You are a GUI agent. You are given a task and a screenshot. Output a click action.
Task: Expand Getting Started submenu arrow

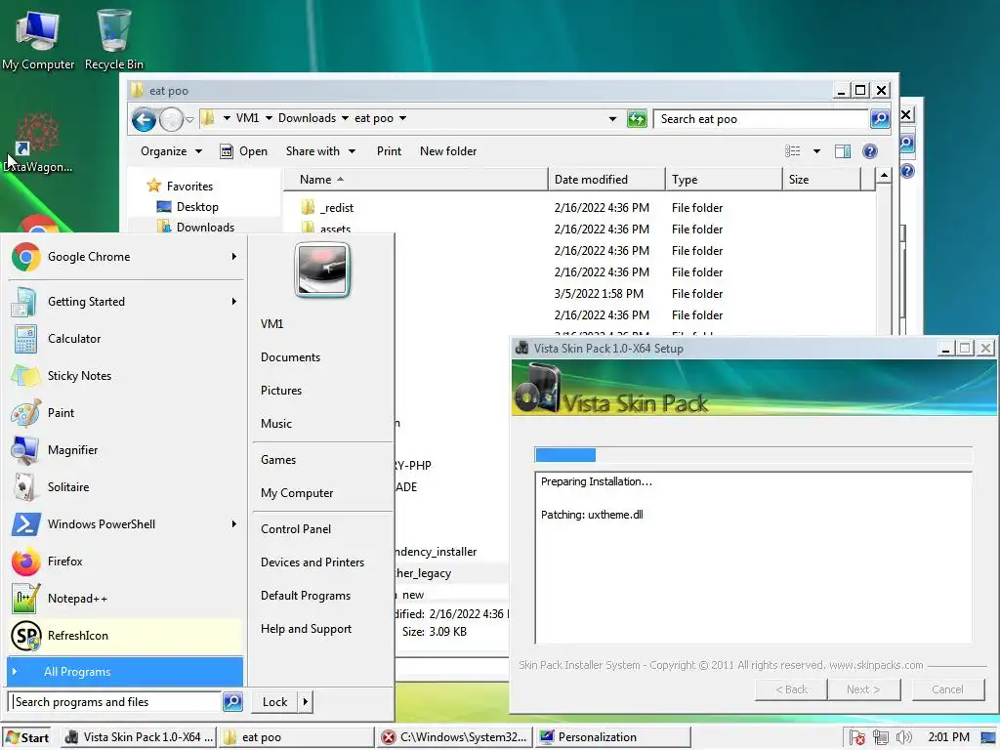click(234, 302)
